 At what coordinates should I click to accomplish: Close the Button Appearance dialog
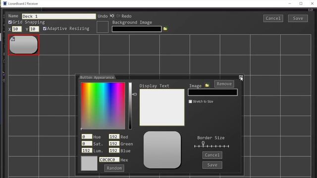[x=241, y=77]
